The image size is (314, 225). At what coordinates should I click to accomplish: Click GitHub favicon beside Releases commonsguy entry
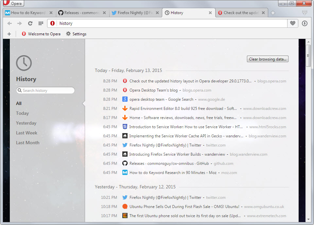[125, 163]
